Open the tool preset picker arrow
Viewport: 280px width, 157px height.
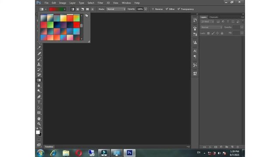45,9
